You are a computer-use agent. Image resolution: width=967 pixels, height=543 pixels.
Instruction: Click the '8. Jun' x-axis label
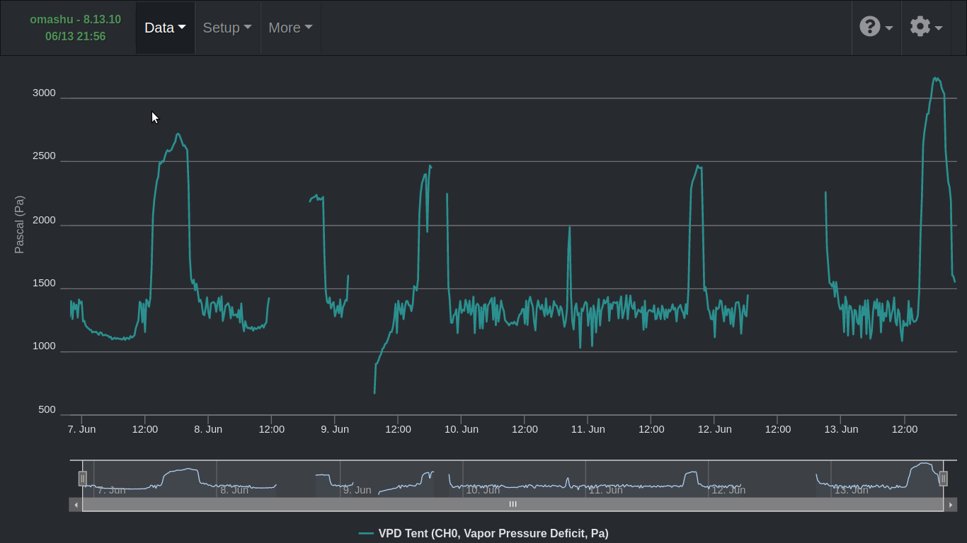[208, 429]
